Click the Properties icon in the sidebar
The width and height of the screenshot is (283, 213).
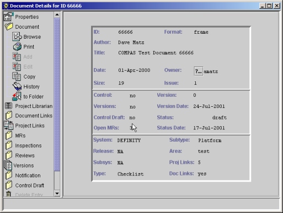[8, 17]
